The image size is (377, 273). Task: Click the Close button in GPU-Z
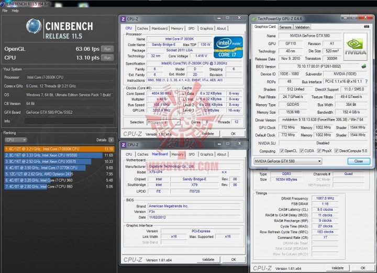click(359, 161)
